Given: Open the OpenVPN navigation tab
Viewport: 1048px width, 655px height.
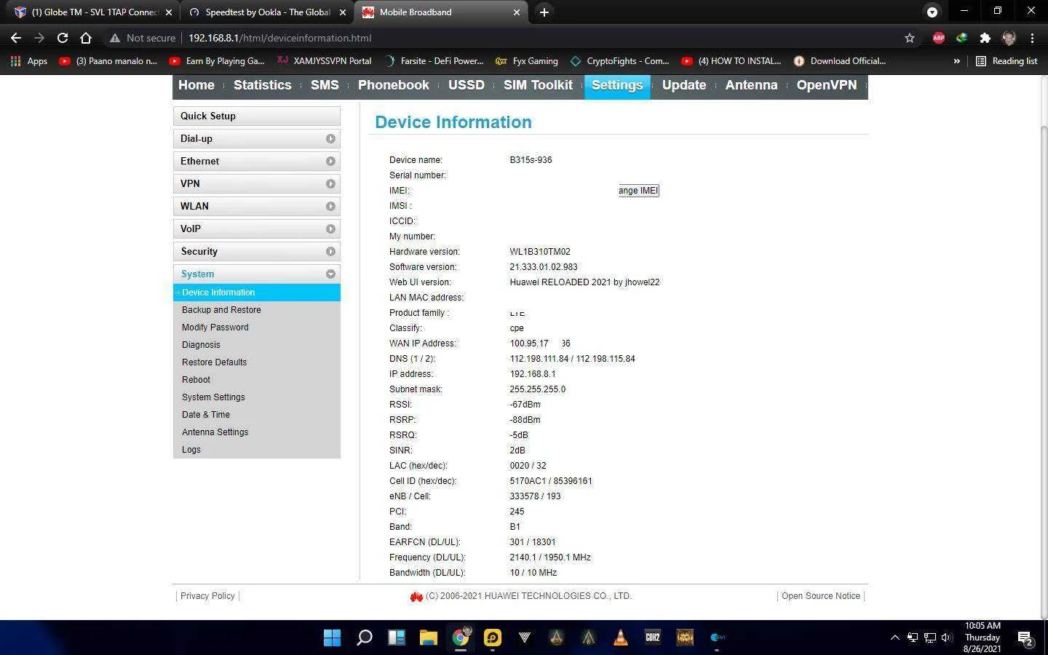Looking at the screenshot, I should 827,85.
